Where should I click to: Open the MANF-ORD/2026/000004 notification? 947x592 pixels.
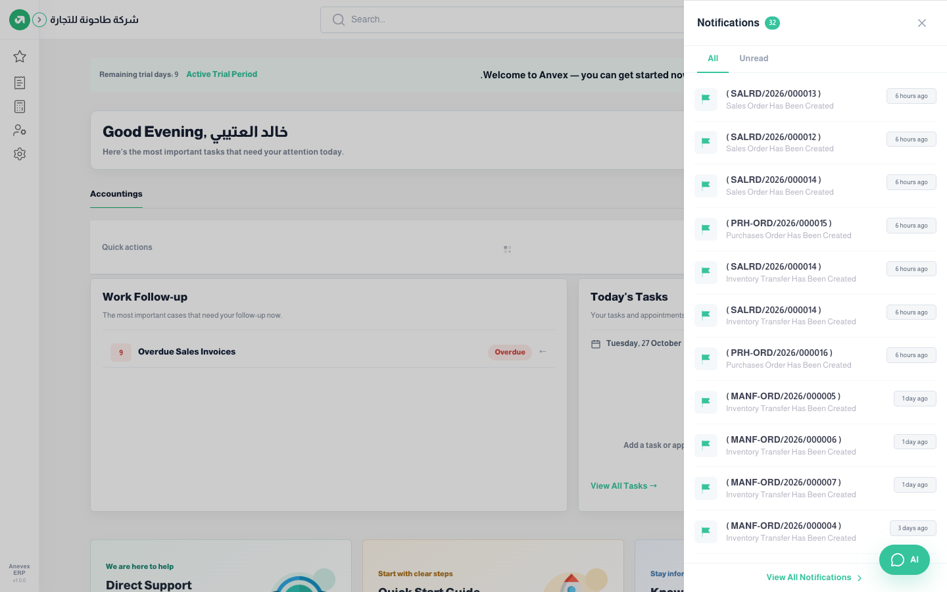click(815, 531)
